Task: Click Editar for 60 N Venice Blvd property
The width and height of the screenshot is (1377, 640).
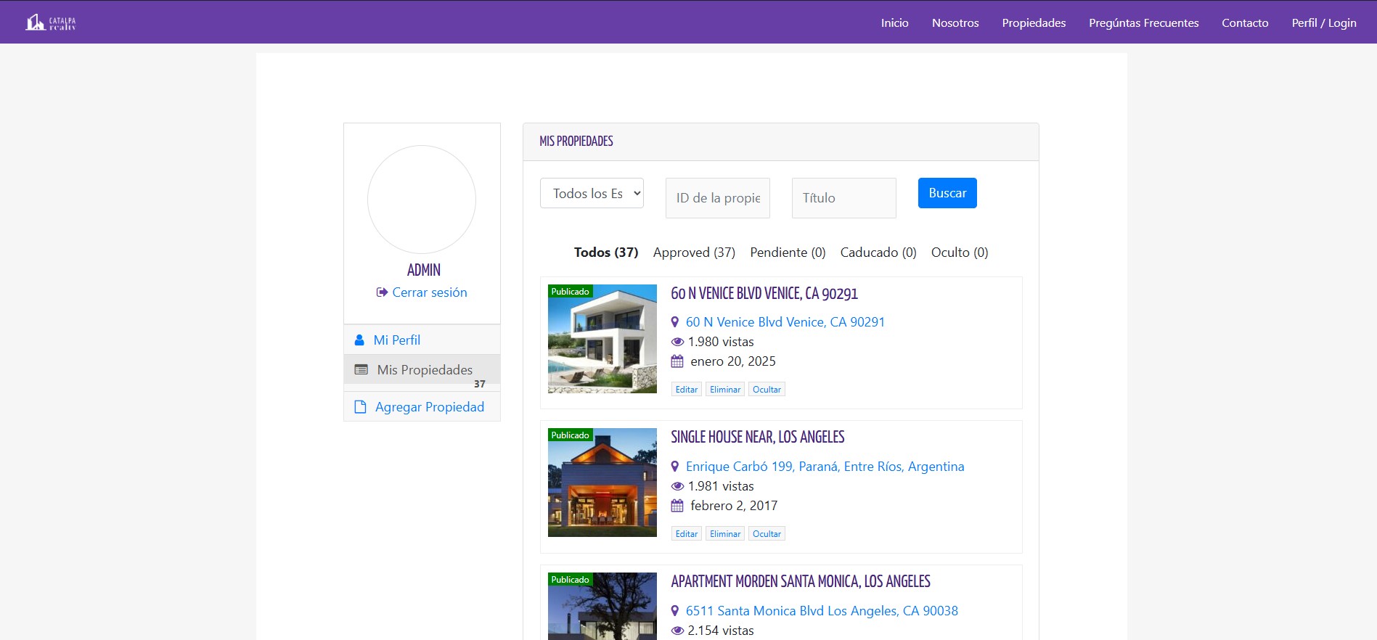Action: click(687, 390)
